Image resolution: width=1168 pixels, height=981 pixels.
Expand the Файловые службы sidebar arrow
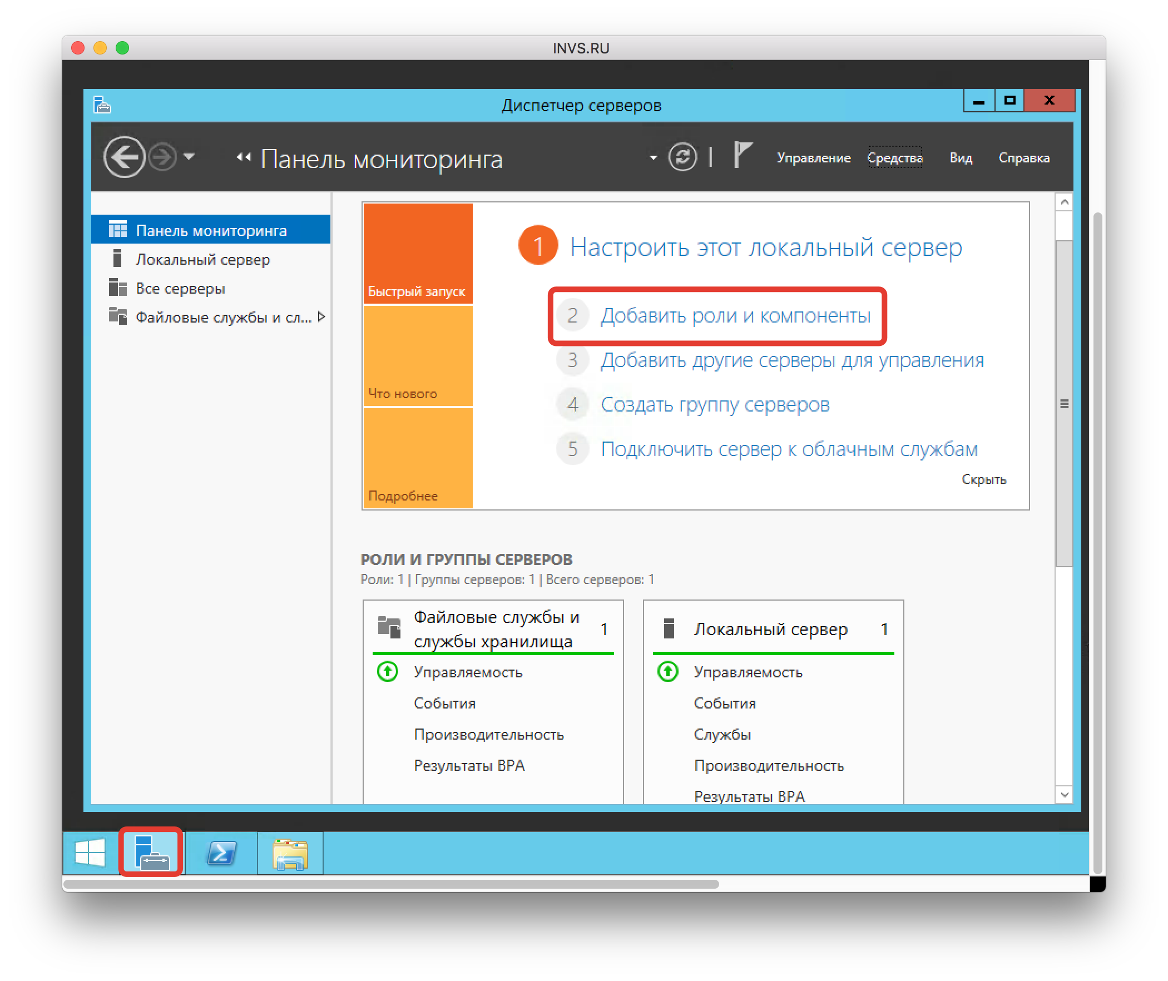point(321,317)
